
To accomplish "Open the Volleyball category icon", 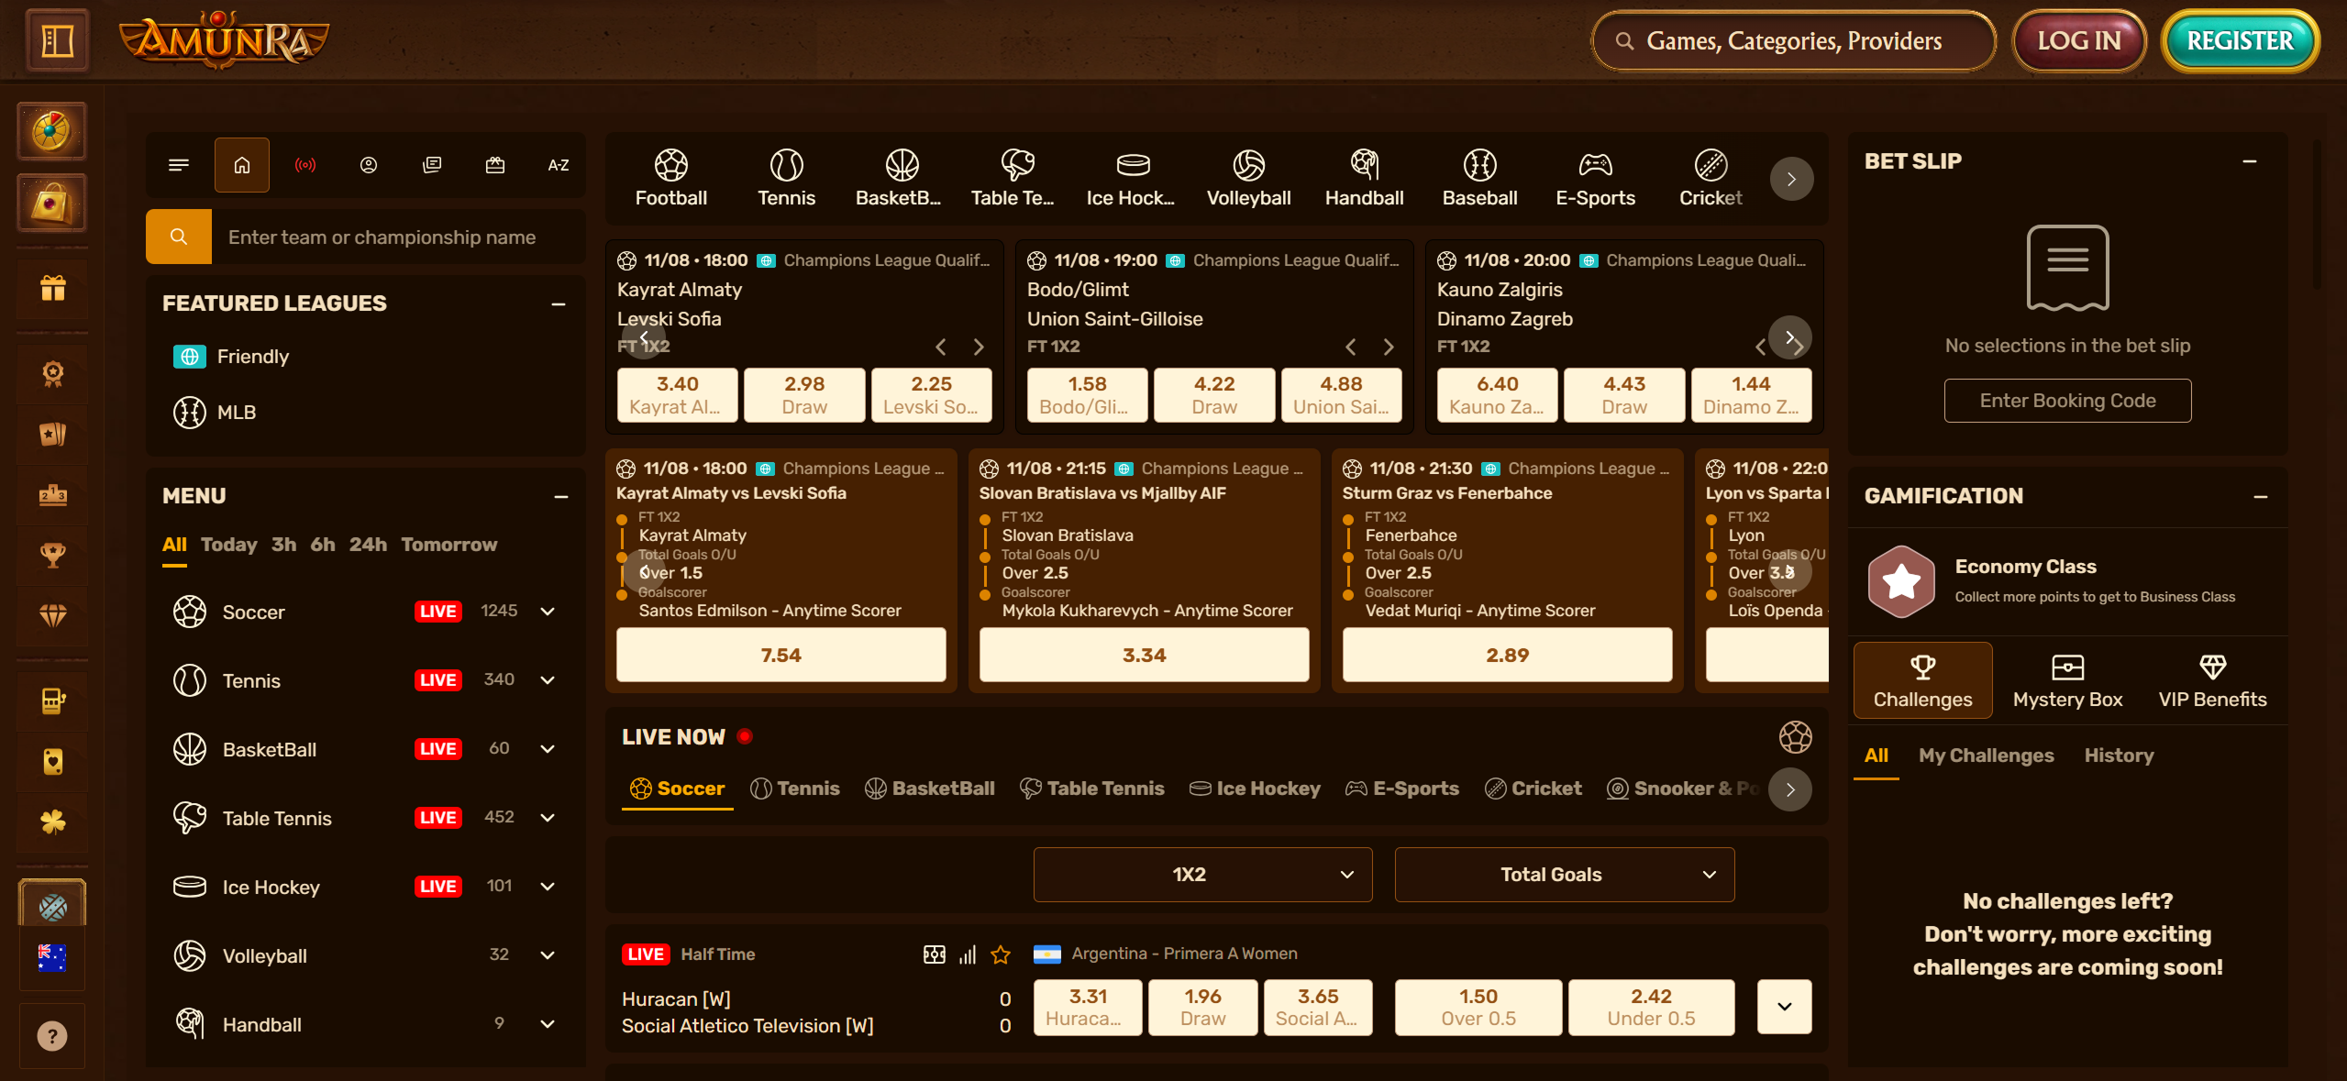I will tap(1248, 178).
